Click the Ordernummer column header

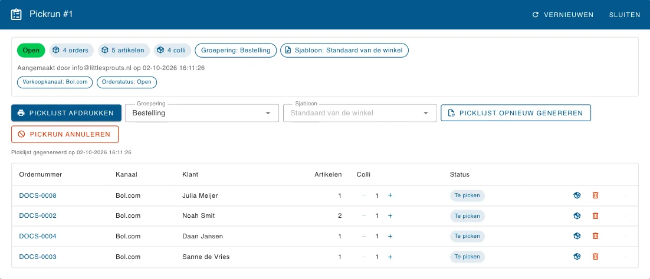coord(41,174)
